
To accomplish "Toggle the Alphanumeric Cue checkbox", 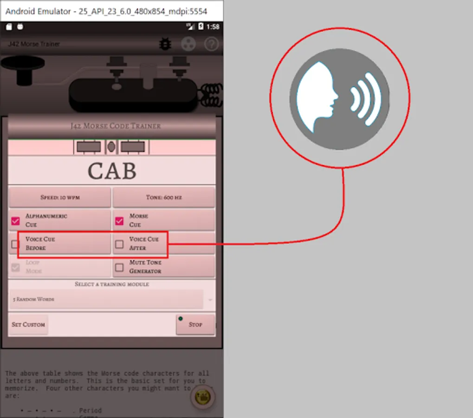I will (15, 221).
